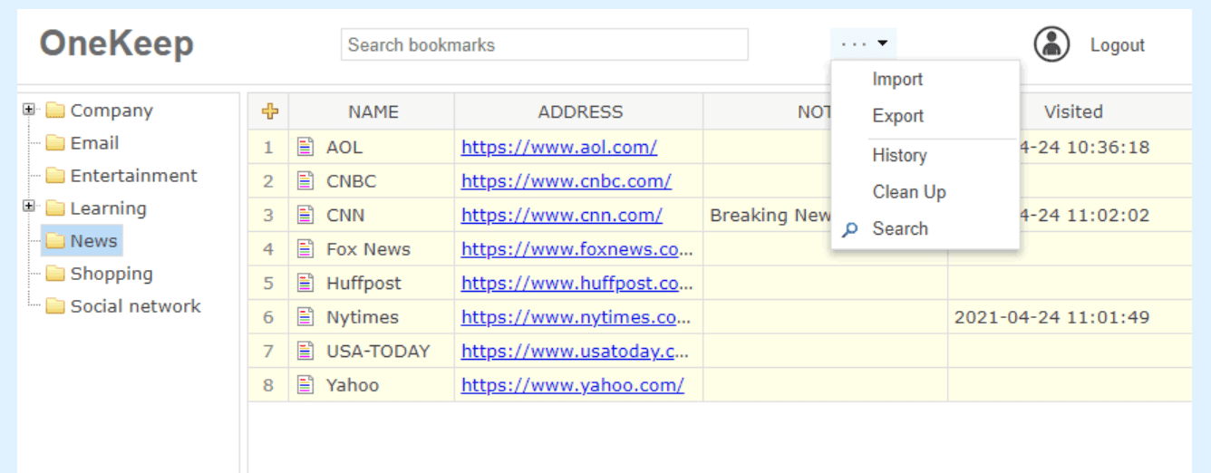Click the plus icon to add bookmark

(269, 111)
